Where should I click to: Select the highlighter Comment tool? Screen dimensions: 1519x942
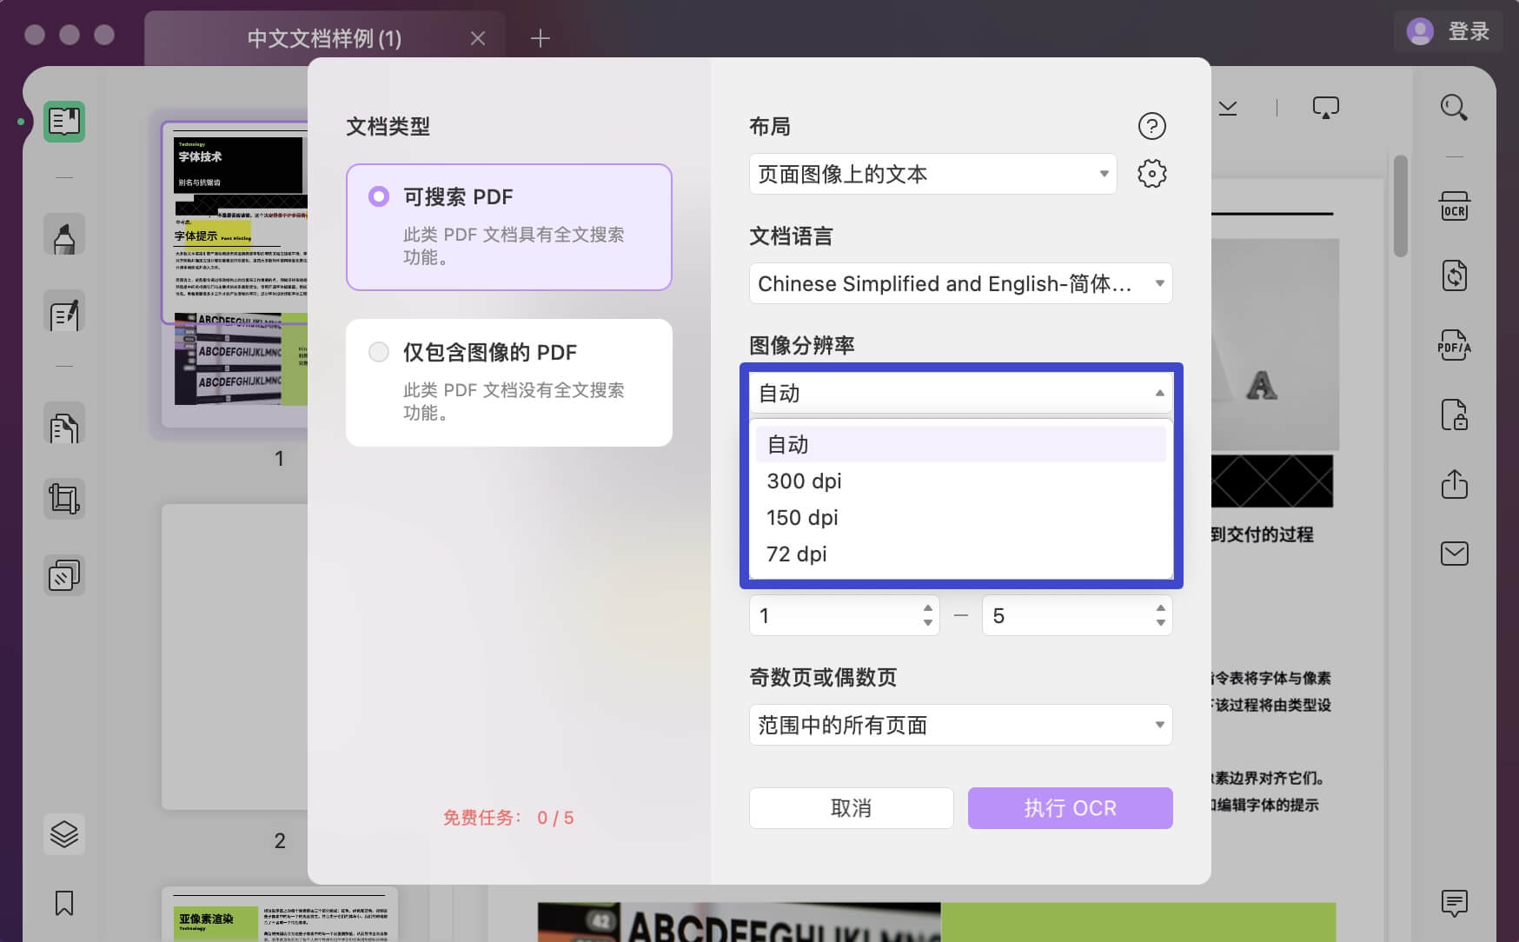pos(64,235)
